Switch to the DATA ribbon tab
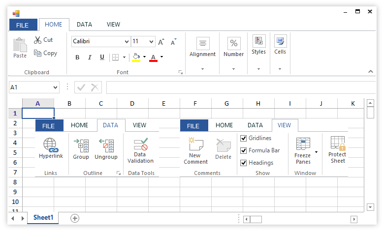Viewport: 384px width, 231px height. 84,25
